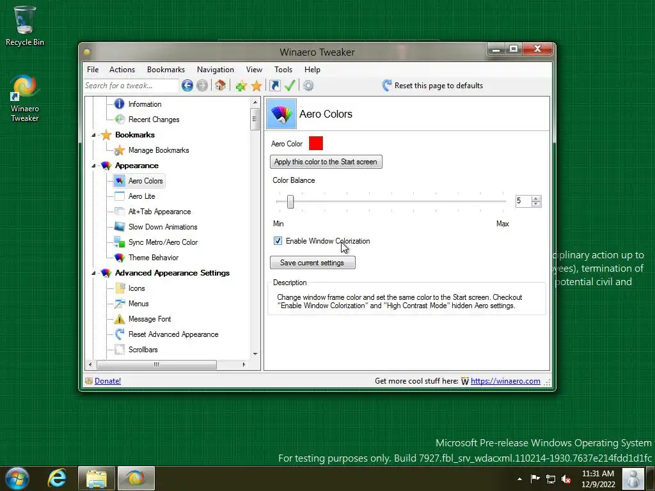
Task: Collapse the Appearance tree node
Action: 93,166
